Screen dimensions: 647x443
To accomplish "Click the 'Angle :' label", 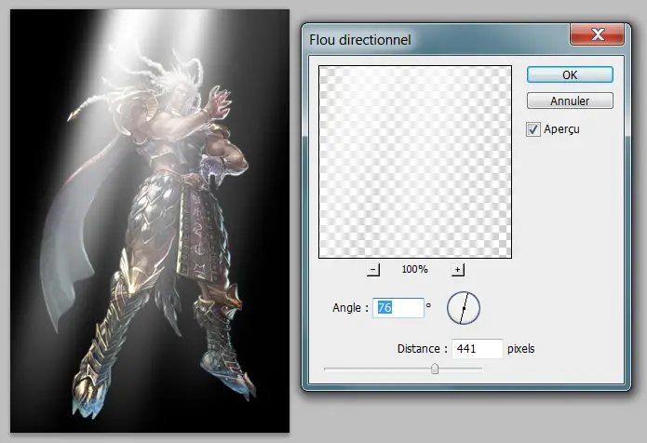I will pyautogui.click(x=350, y=308).
